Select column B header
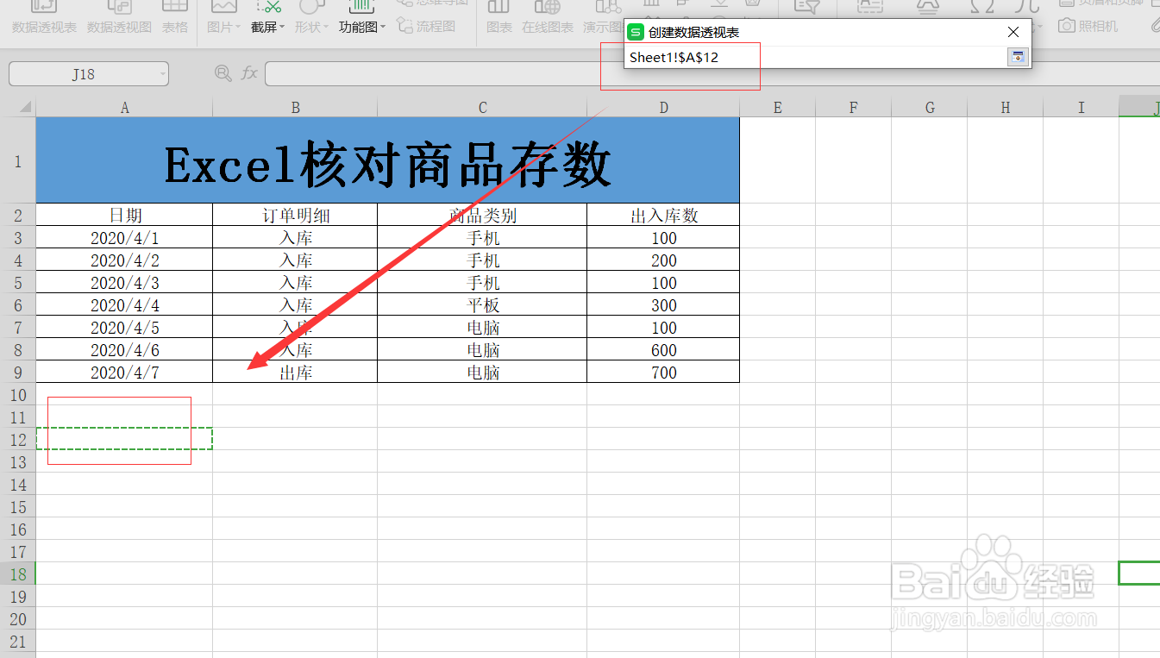 click(x=295, y=107)
